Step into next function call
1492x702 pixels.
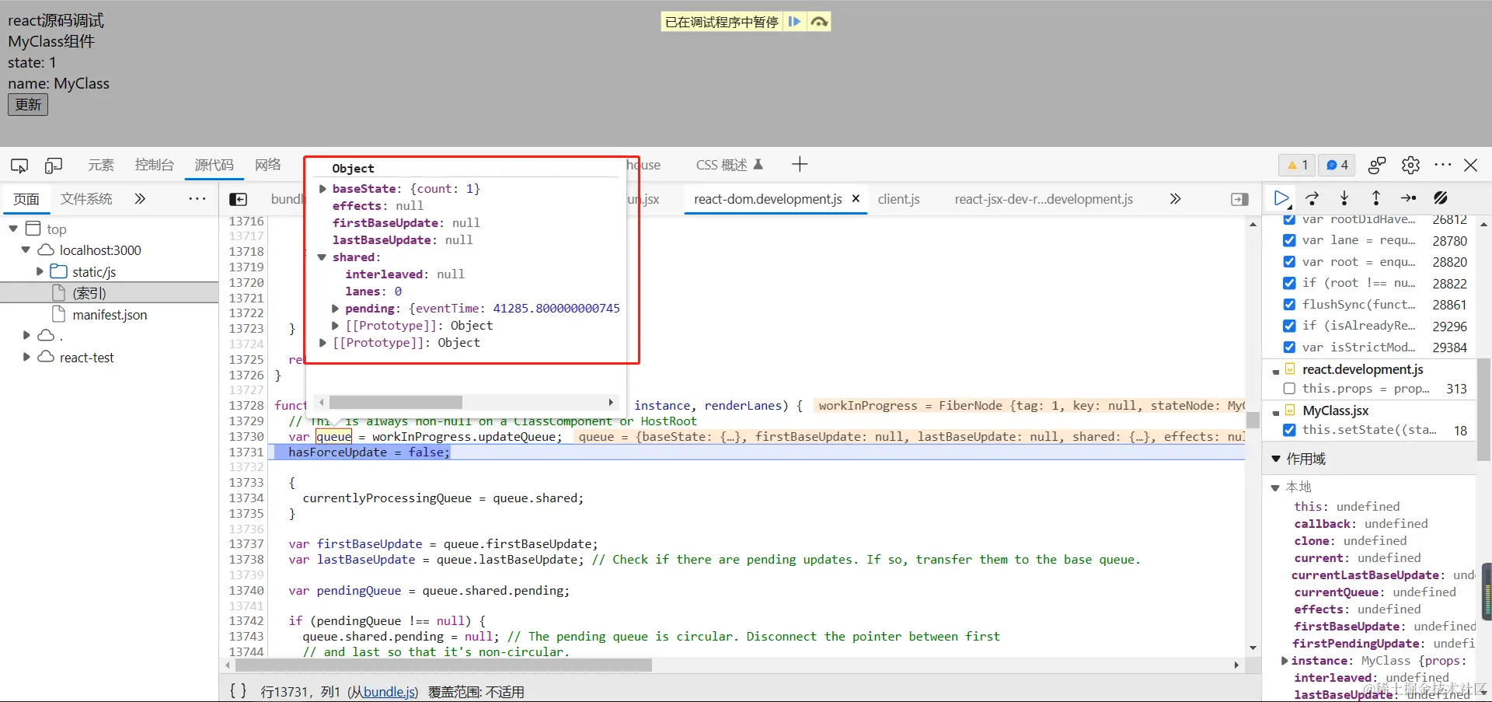(1344, 198)
